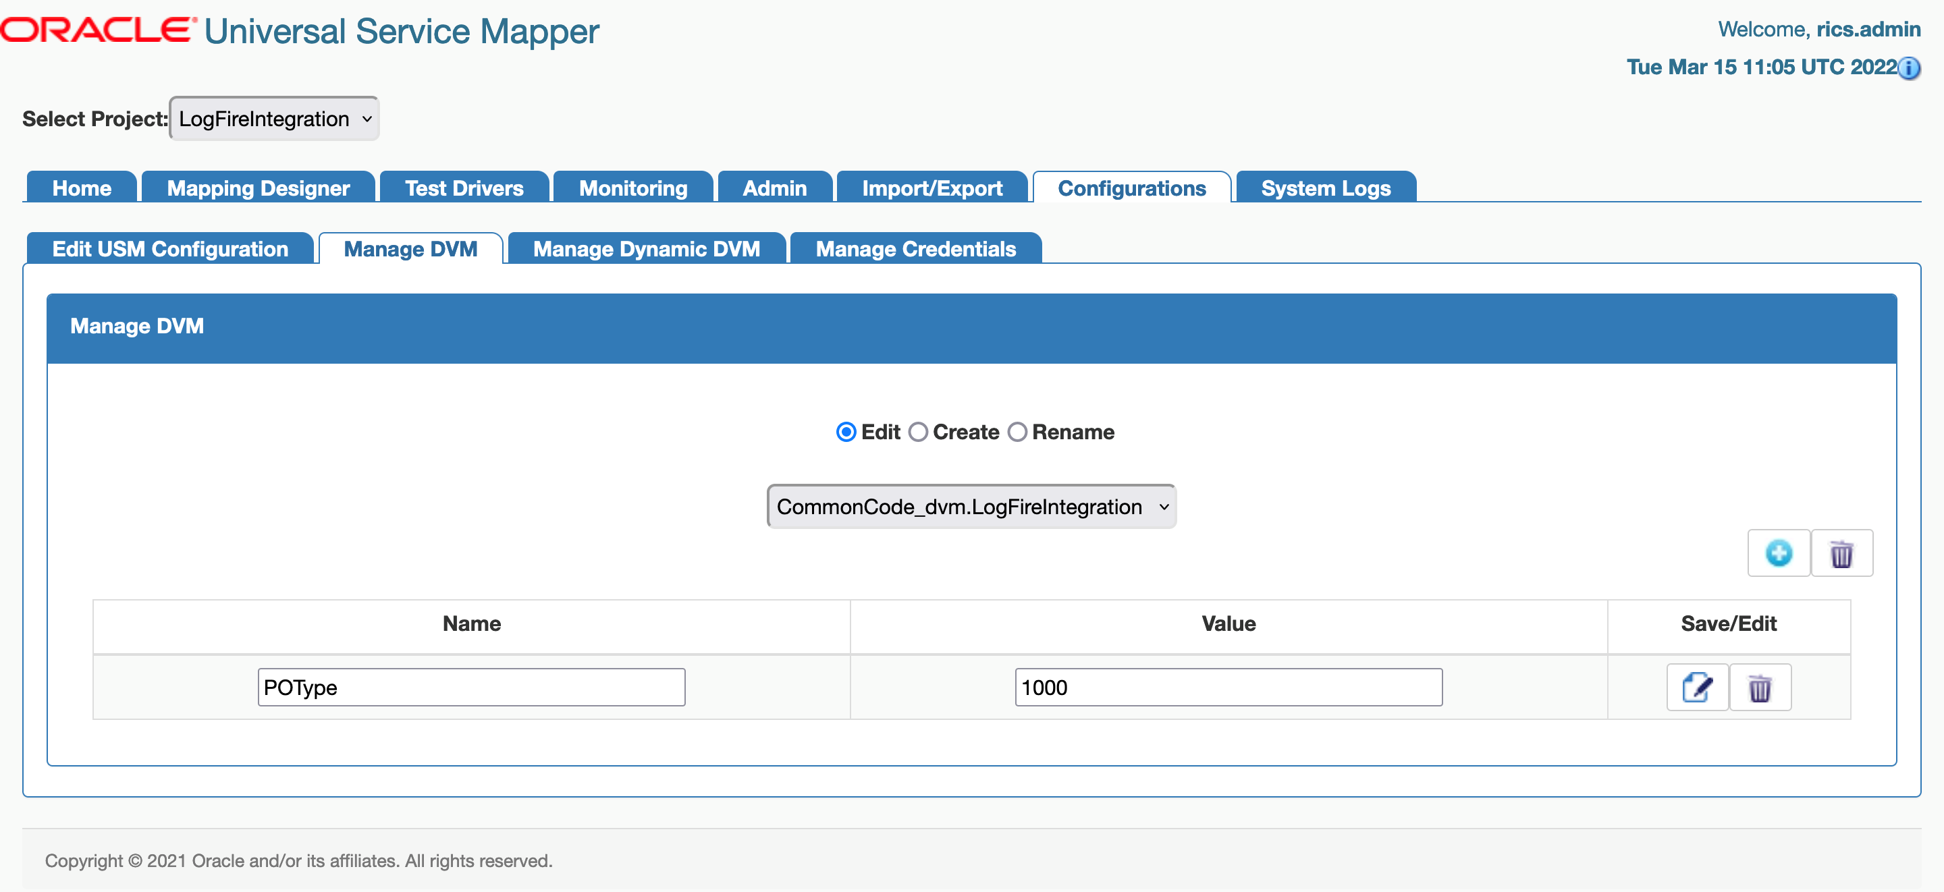Click the edit pencil icon for the POType row

[x=1696, y=687]
